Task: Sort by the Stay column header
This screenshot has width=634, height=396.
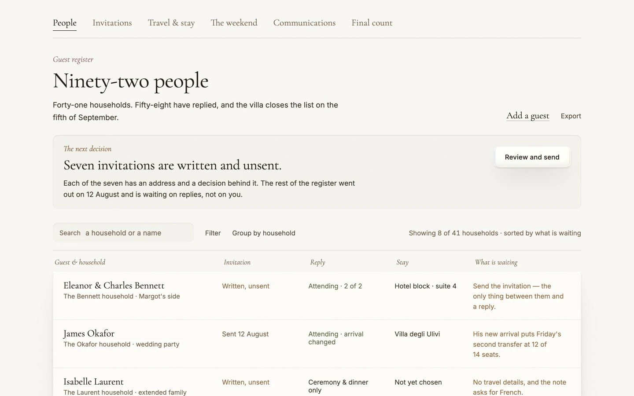Action: point(402,262)
